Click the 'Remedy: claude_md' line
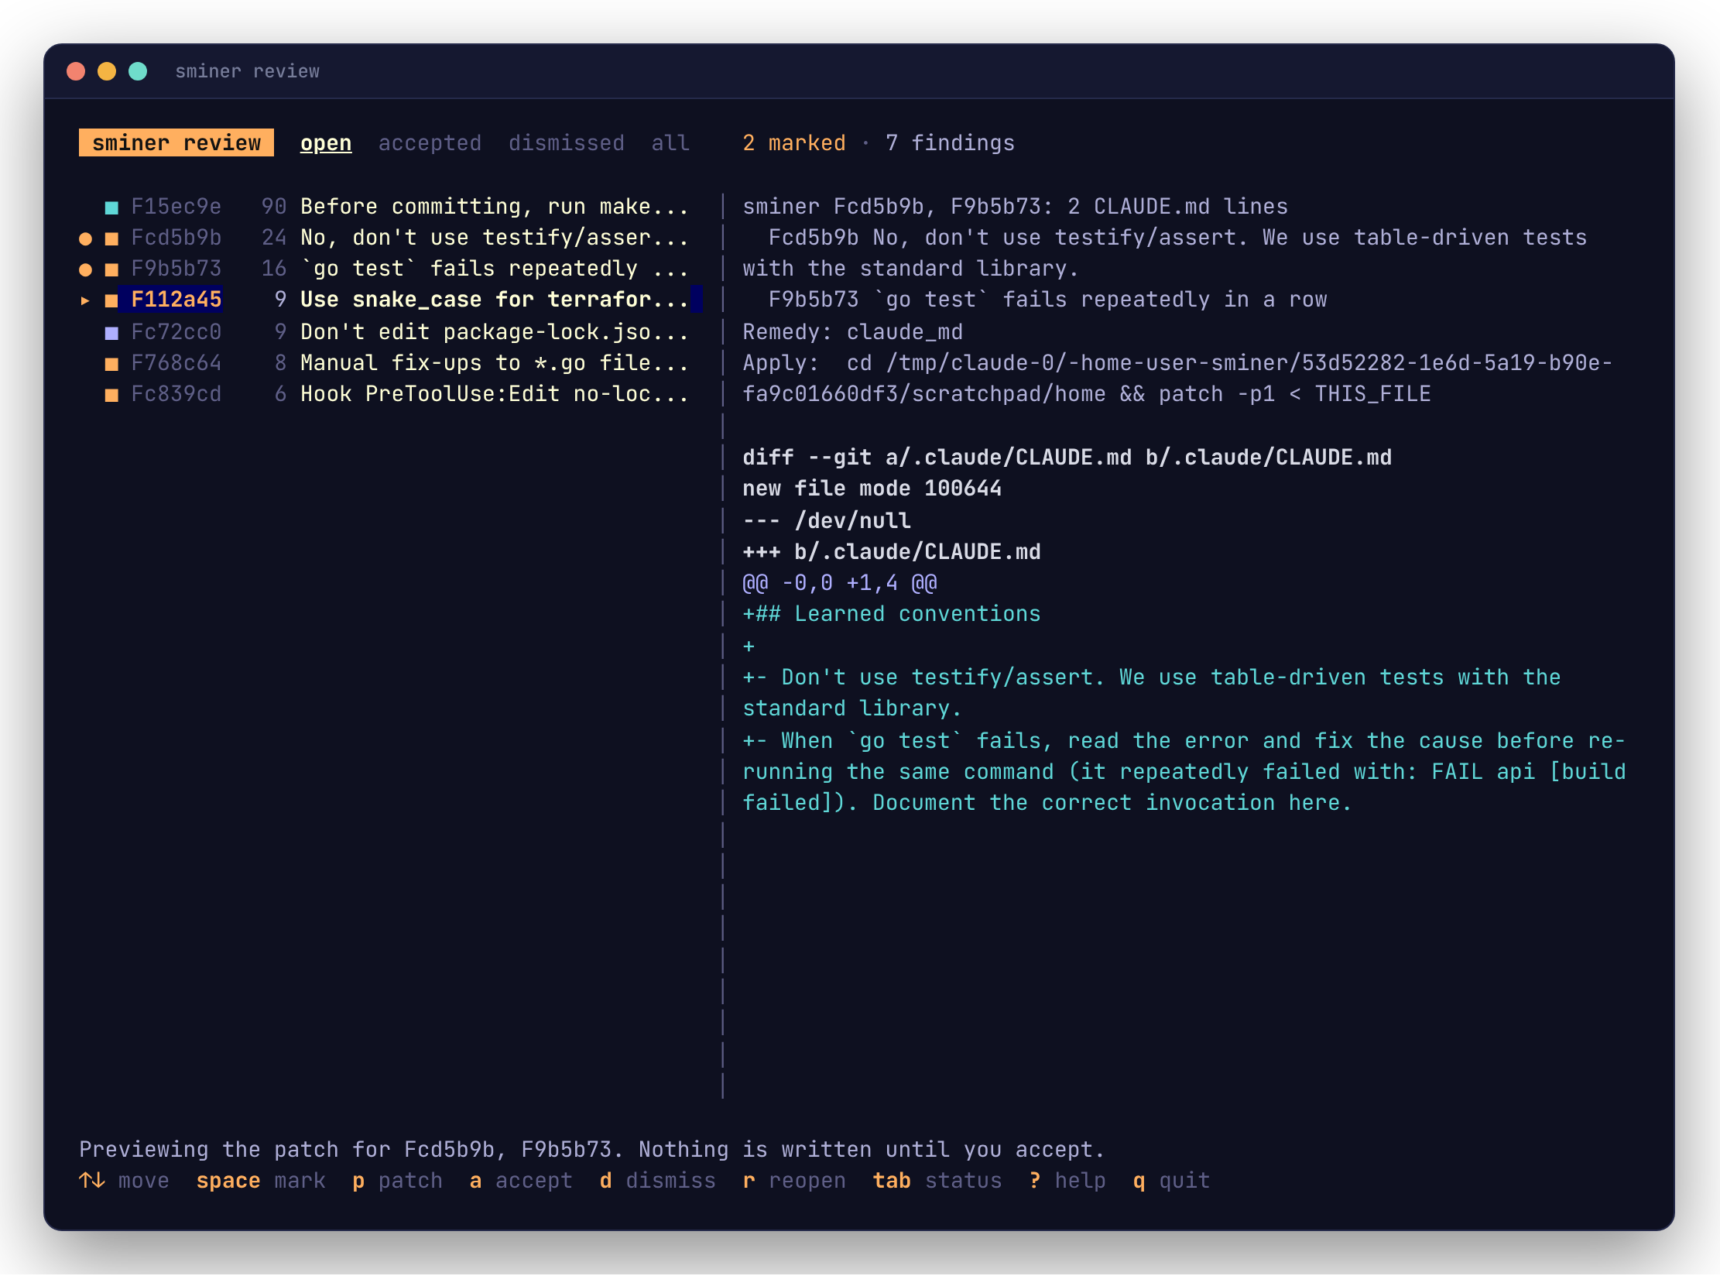This screenshot has width=1720, height=1276. click(x=853, y=332)
